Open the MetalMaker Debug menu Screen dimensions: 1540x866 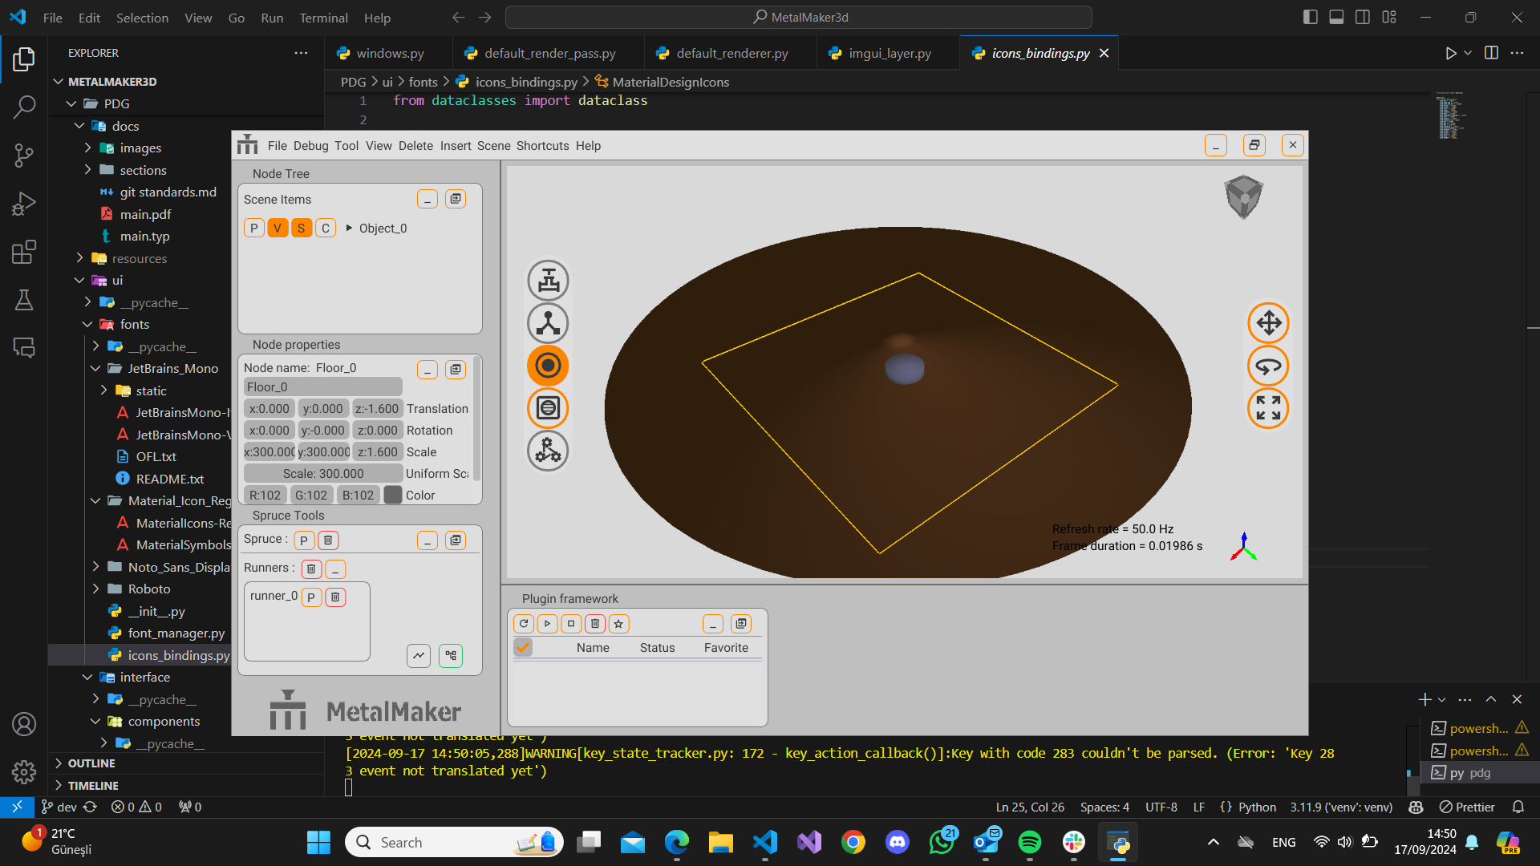tap(310, 146)
